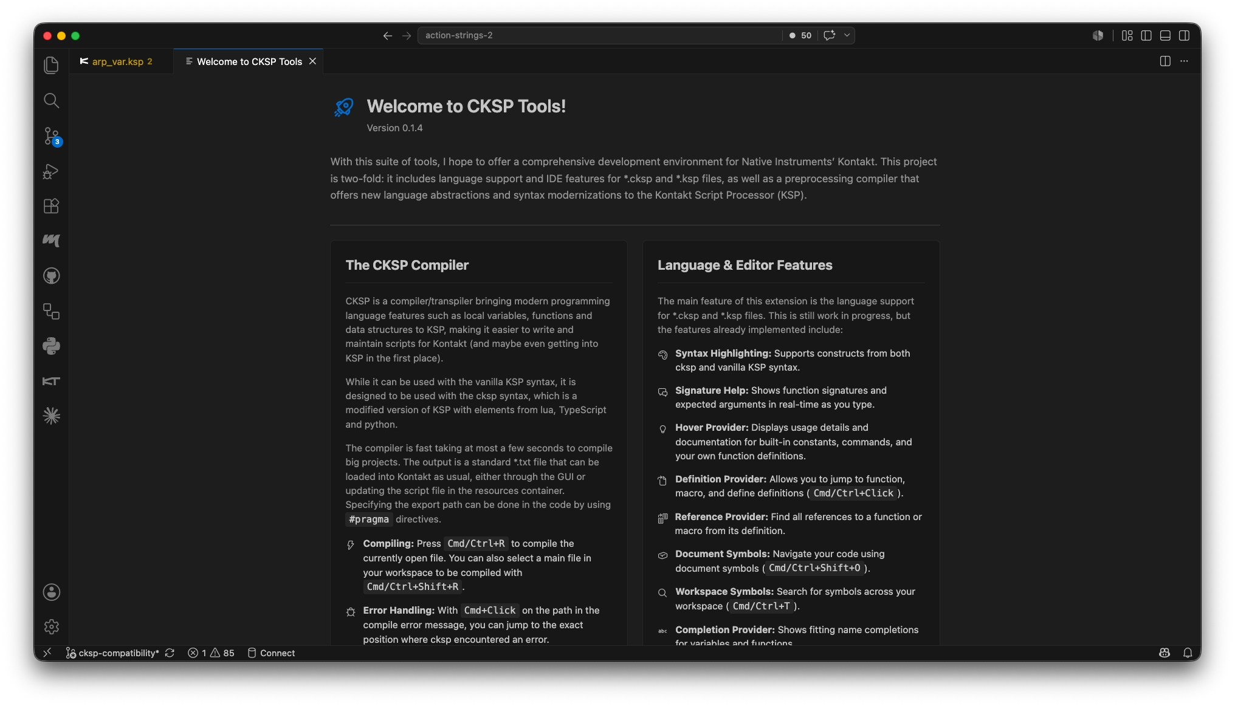
Task: Open editor More Actions menu
Action: 1184,61
